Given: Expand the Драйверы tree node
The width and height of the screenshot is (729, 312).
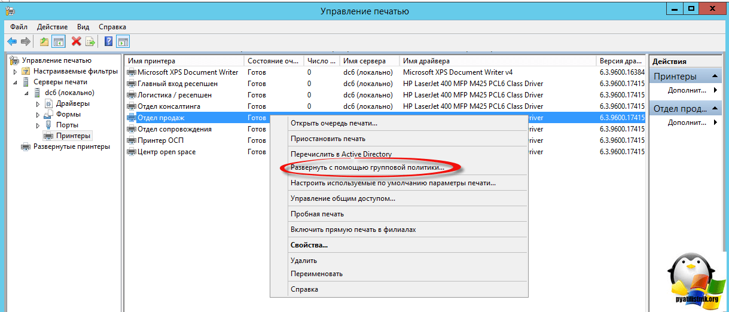Looking at the screenshot, I should point(38,103).
